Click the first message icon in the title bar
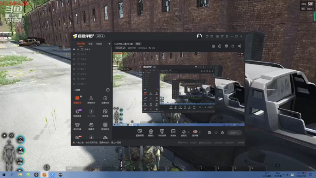This screenshot has width=316, height=178. 207,36
